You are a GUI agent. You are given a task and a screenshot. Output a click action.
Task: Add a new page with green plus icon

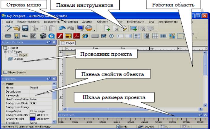pos(107,28)
